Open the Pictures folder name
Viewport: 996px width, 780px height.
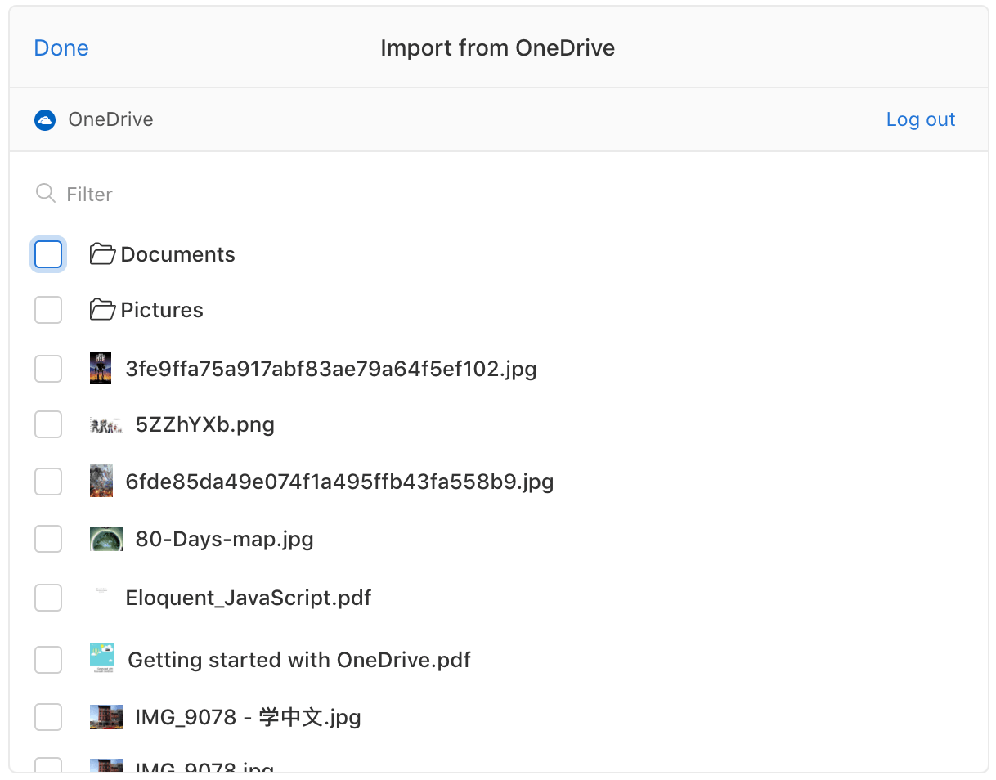pos(162,310)
